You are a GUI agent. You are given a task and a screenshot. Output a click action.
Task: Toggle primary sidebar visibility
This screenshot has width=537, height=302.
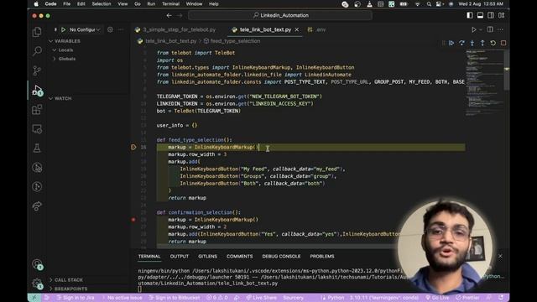coord(470,15)
